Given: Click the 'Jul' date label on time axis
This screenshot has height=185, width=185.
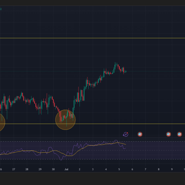Looking at the screenshot, I should click(x=66, y=169).
